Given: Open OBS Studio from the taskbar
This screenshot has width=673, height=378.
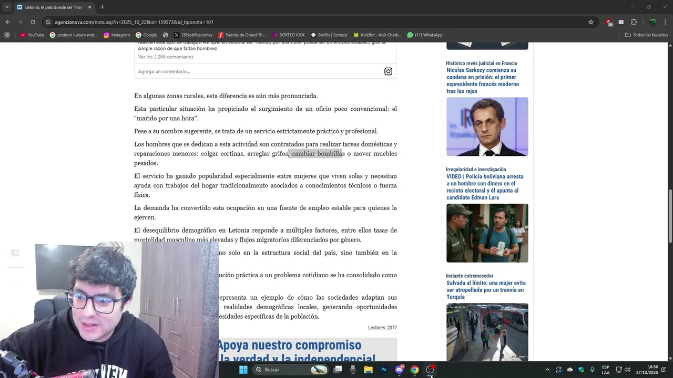Looking at the screenshot, I should point(430,370).
